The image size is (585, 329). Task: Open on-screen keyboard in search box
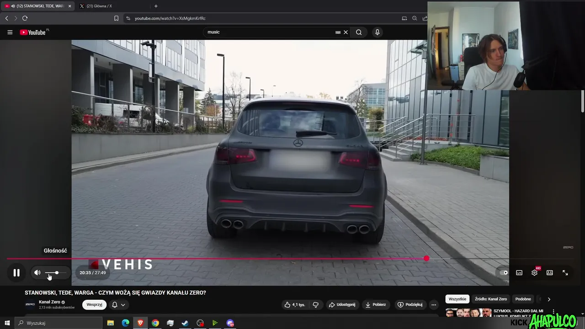[338, 32]
